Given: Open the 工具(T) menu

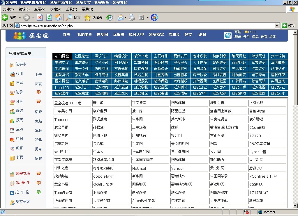Looking at the screenshot, I should pos(71,9).
